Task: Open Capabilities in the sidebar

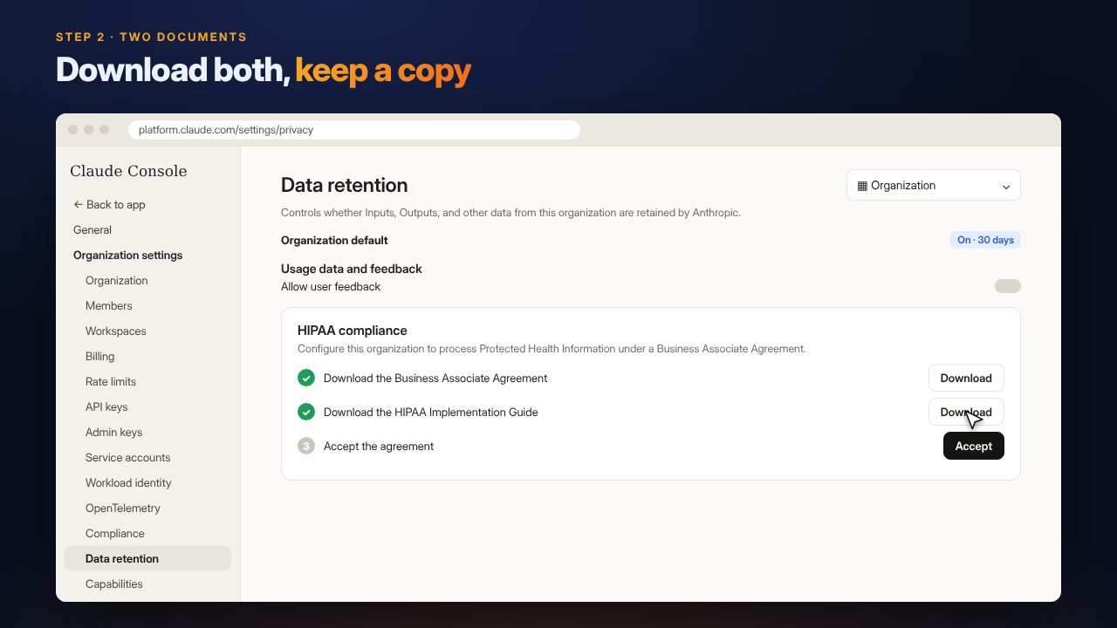Action: [114, 584]
